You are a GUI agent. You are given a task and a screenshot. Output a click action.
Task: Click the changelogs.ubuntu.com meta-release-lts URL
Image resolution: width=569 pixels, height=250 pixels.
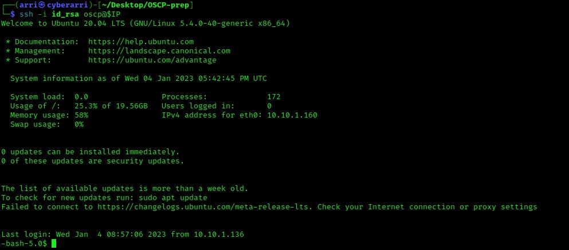click(205, 207)
